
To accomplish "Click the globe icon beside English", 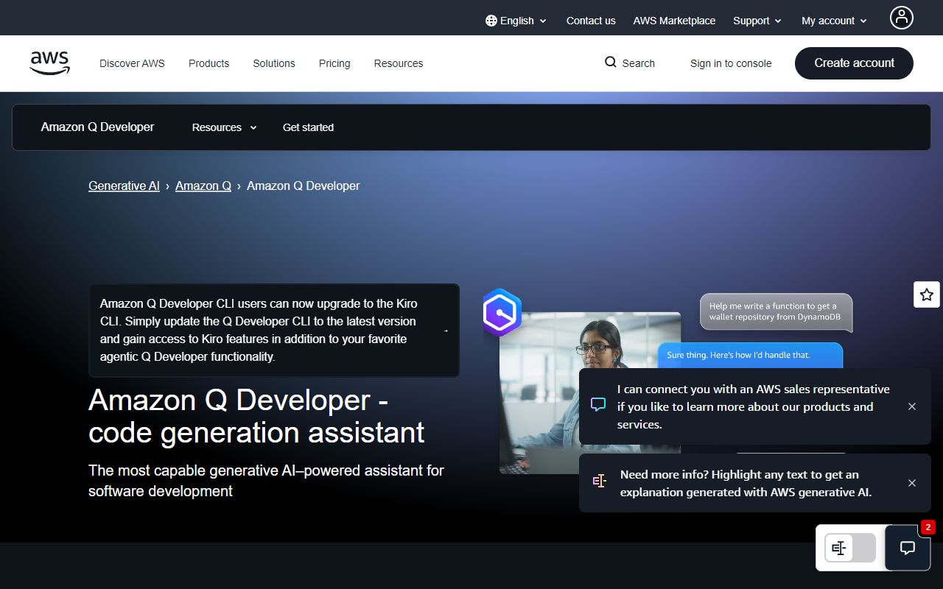I will click(490, 21).
